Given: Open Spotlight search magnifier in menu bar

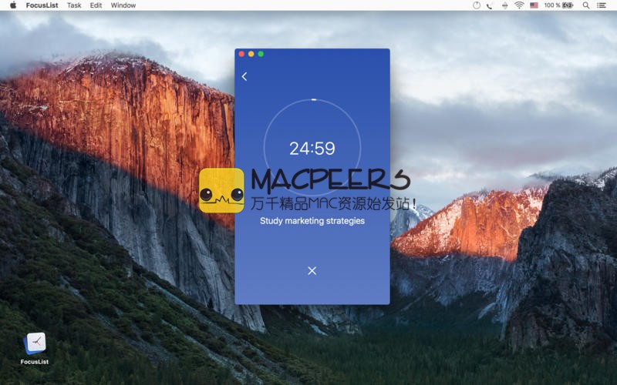Looking at the screenshot, I should point(586,5).
